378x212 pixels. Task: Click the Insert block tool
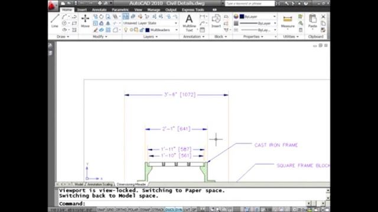tap(216, 21)
